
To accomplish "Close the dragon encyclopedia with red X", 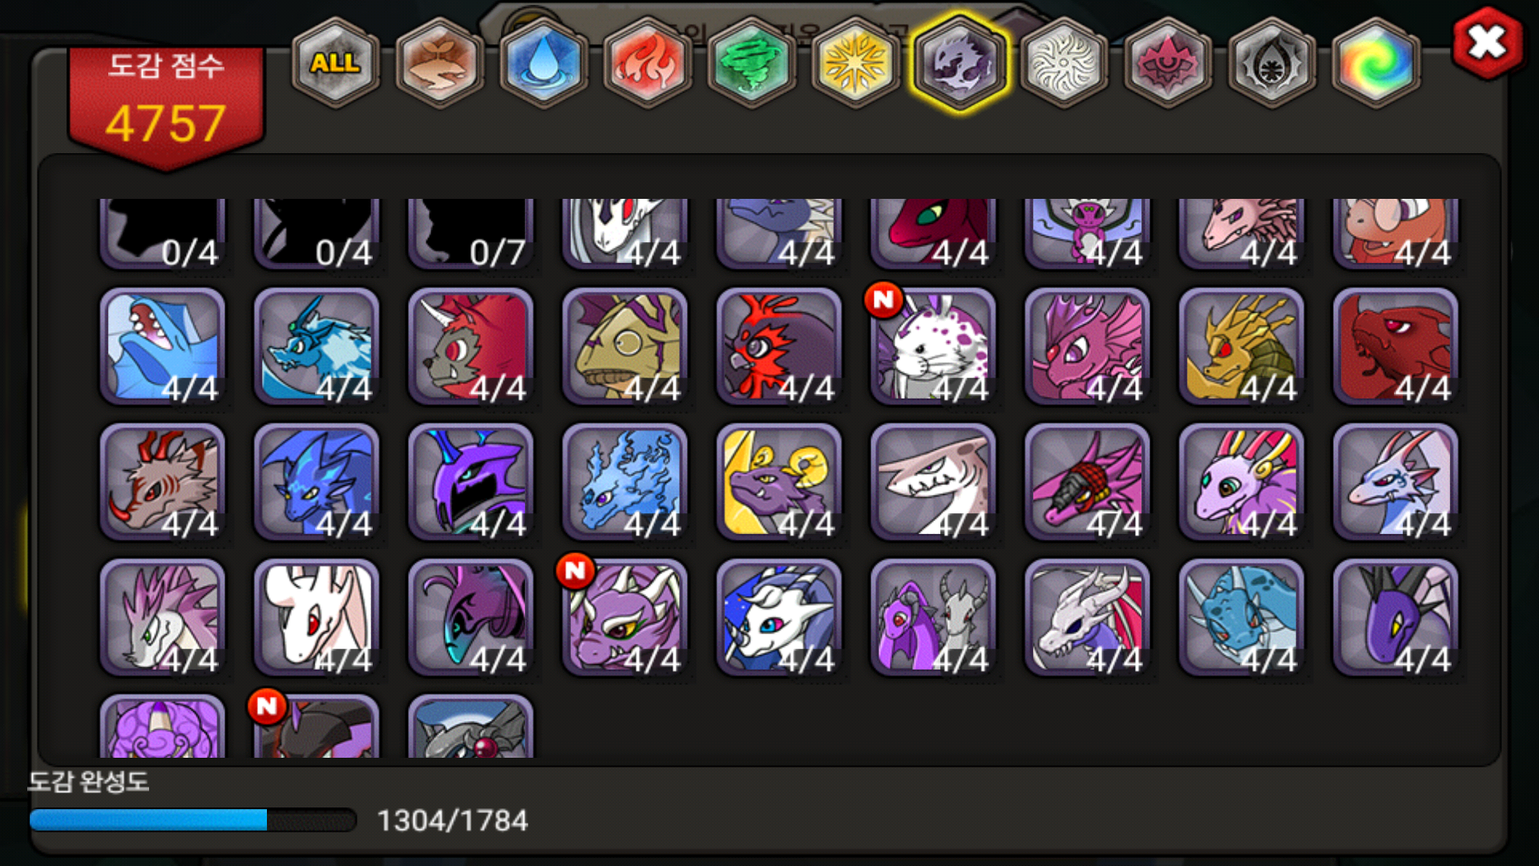I will pos(1487,42).
